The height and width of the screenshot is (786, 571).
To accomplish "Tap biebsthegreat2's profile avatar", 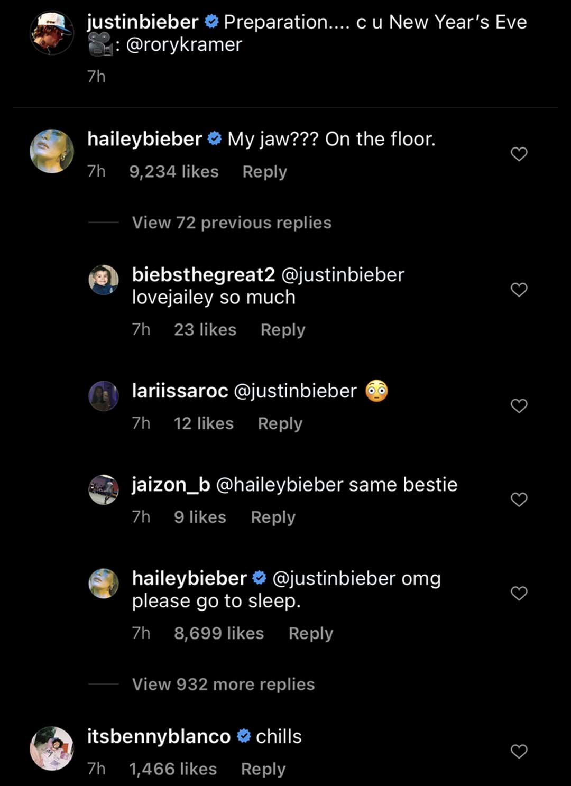I will [104, 280].
